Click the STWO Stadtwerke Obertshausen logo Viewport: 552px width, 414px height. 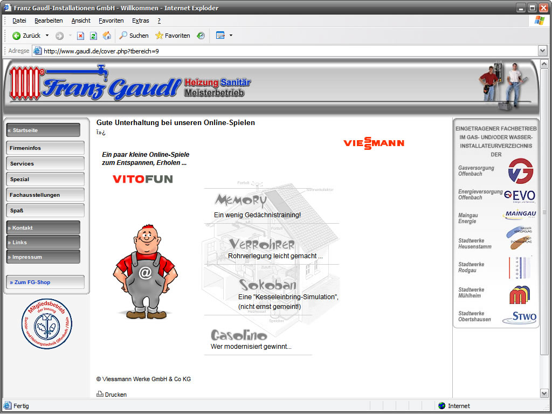coord(519,317)
